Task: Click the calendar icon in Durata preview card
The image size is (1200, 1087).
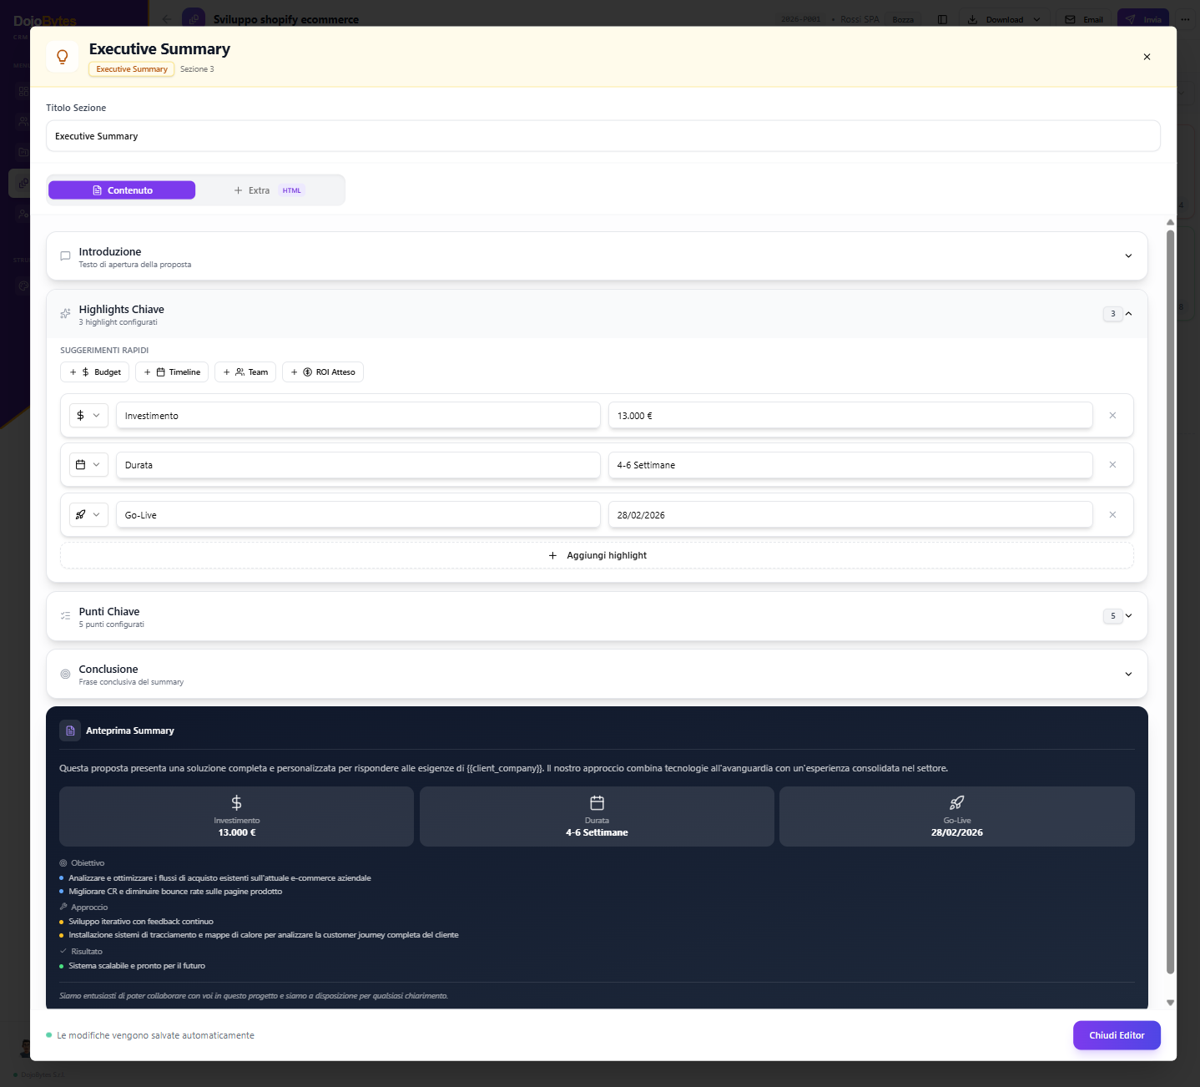Action: pos(597,802)
